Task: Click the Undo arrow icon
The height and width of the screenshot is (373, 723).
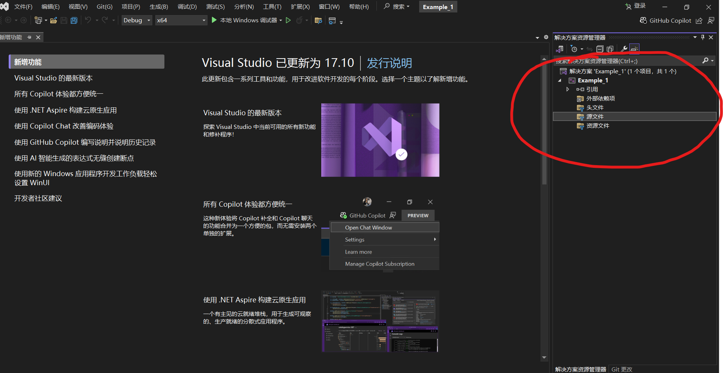Action: click(x=88, y=20)
